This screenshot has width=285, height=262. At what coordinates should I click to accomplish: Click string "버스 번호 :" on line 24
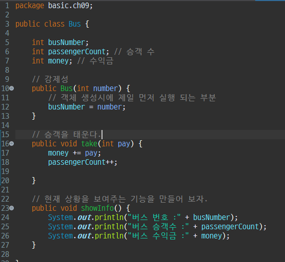(154, 217)
